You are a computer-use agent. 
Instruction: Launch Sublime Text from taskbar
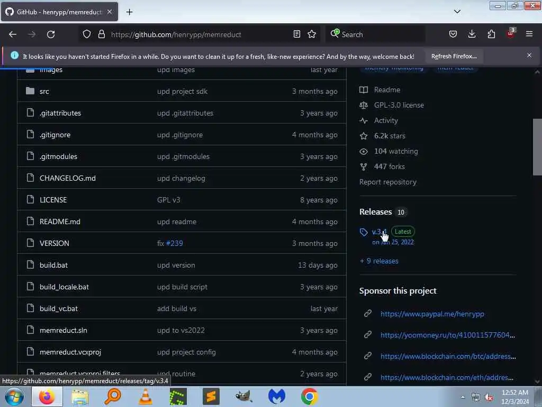[x=211, y=396]
